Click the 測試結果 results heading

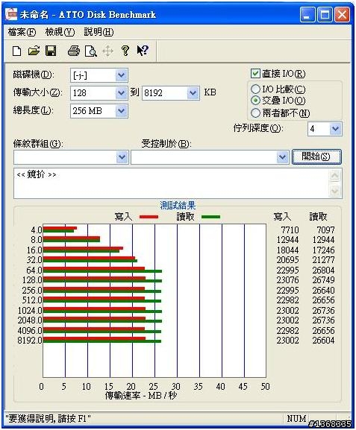(x=178, y=205)
